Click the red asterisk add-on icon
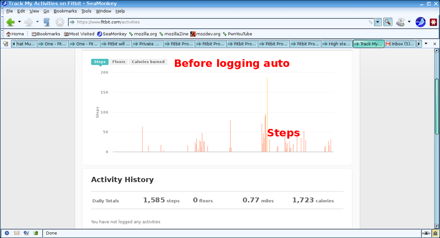The height and width of the screenshot is (238, 440). coord(433,22)
